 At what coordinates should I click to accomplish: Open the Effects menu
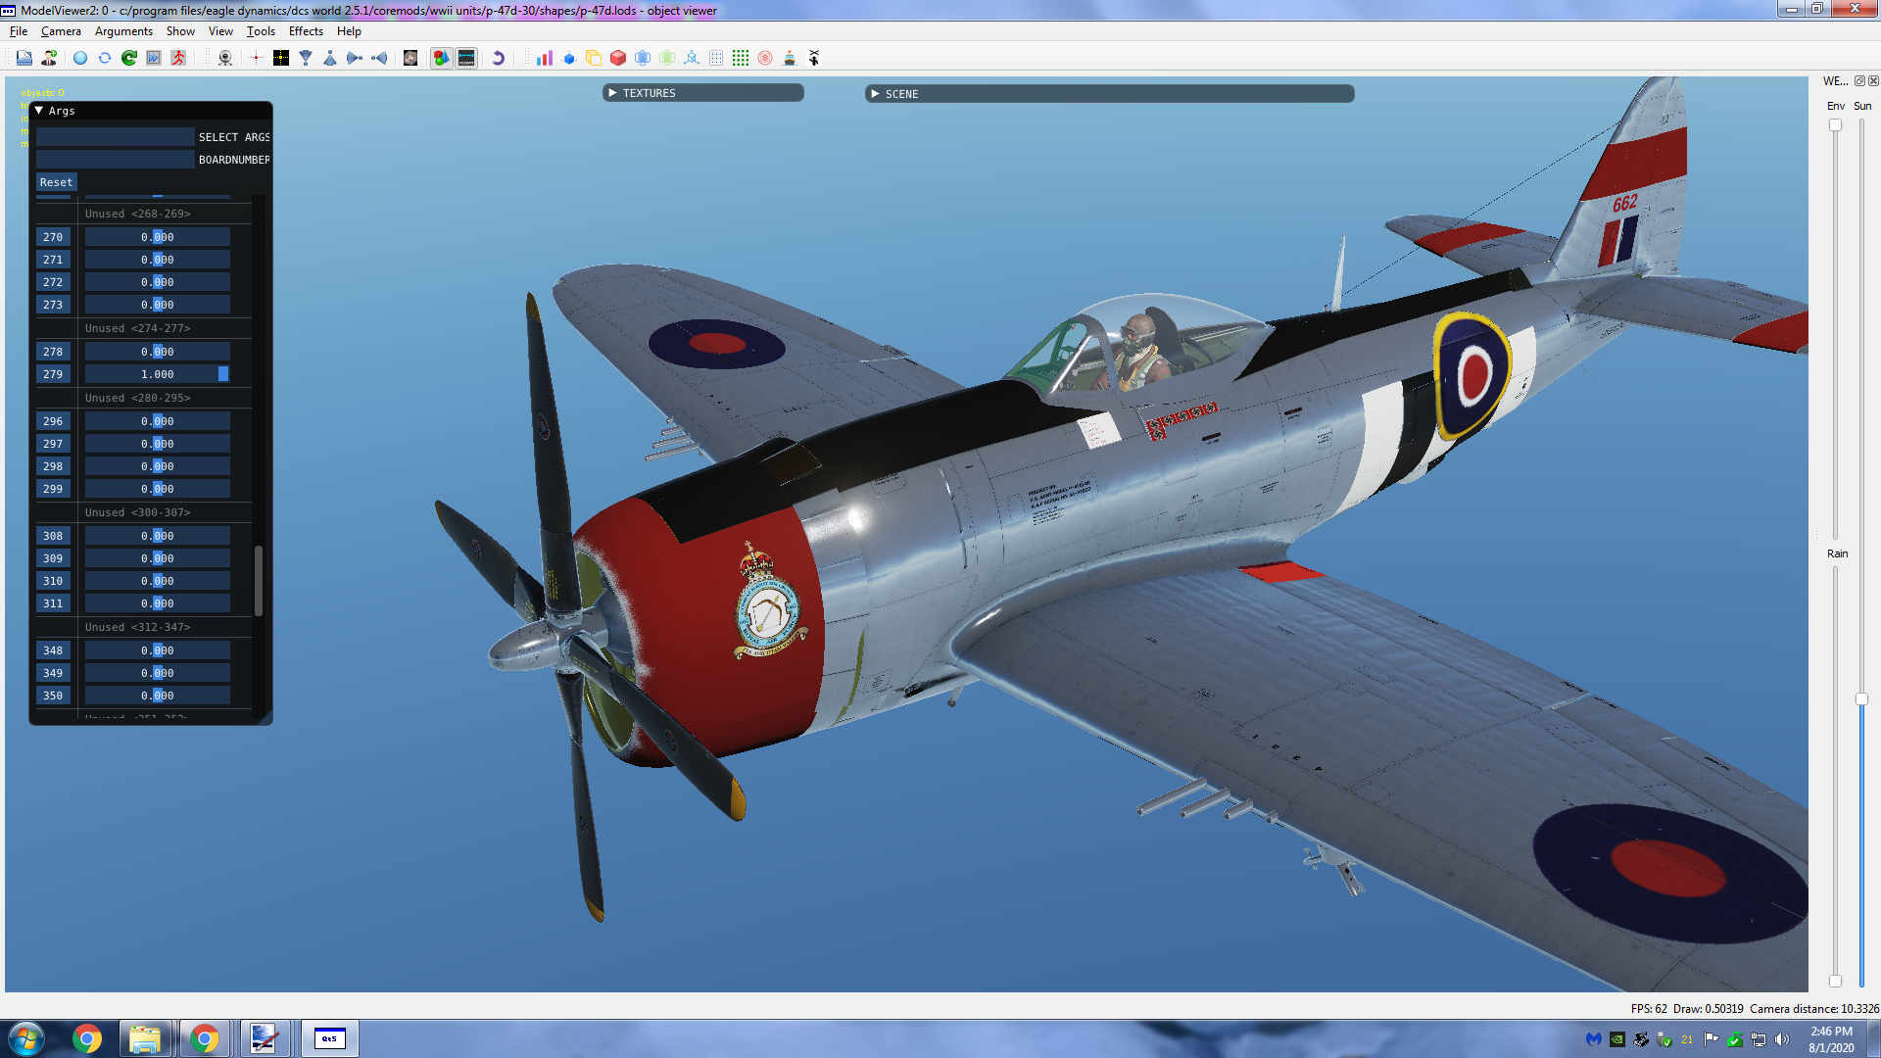coord(306,31)
